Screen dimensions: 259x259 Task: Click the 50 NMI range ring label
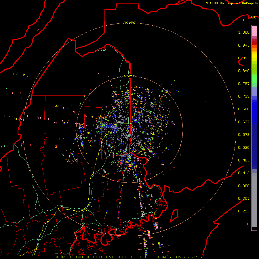(x=129, y=76)
